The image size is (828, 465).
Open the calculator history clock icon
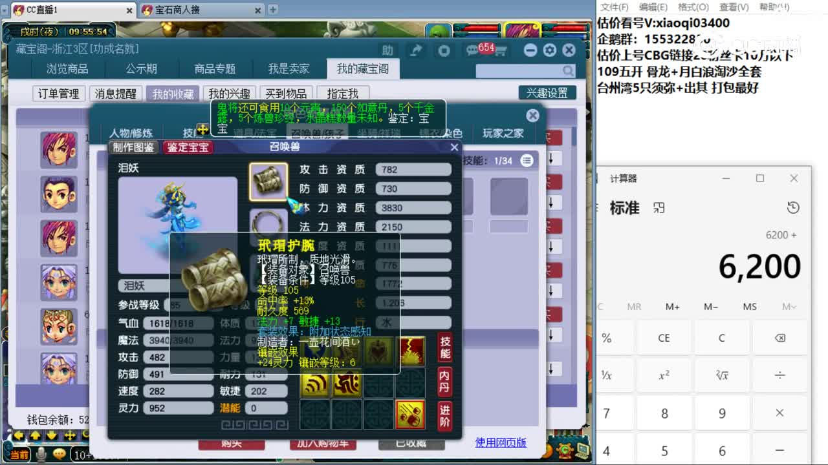click(x=793, y=207)
